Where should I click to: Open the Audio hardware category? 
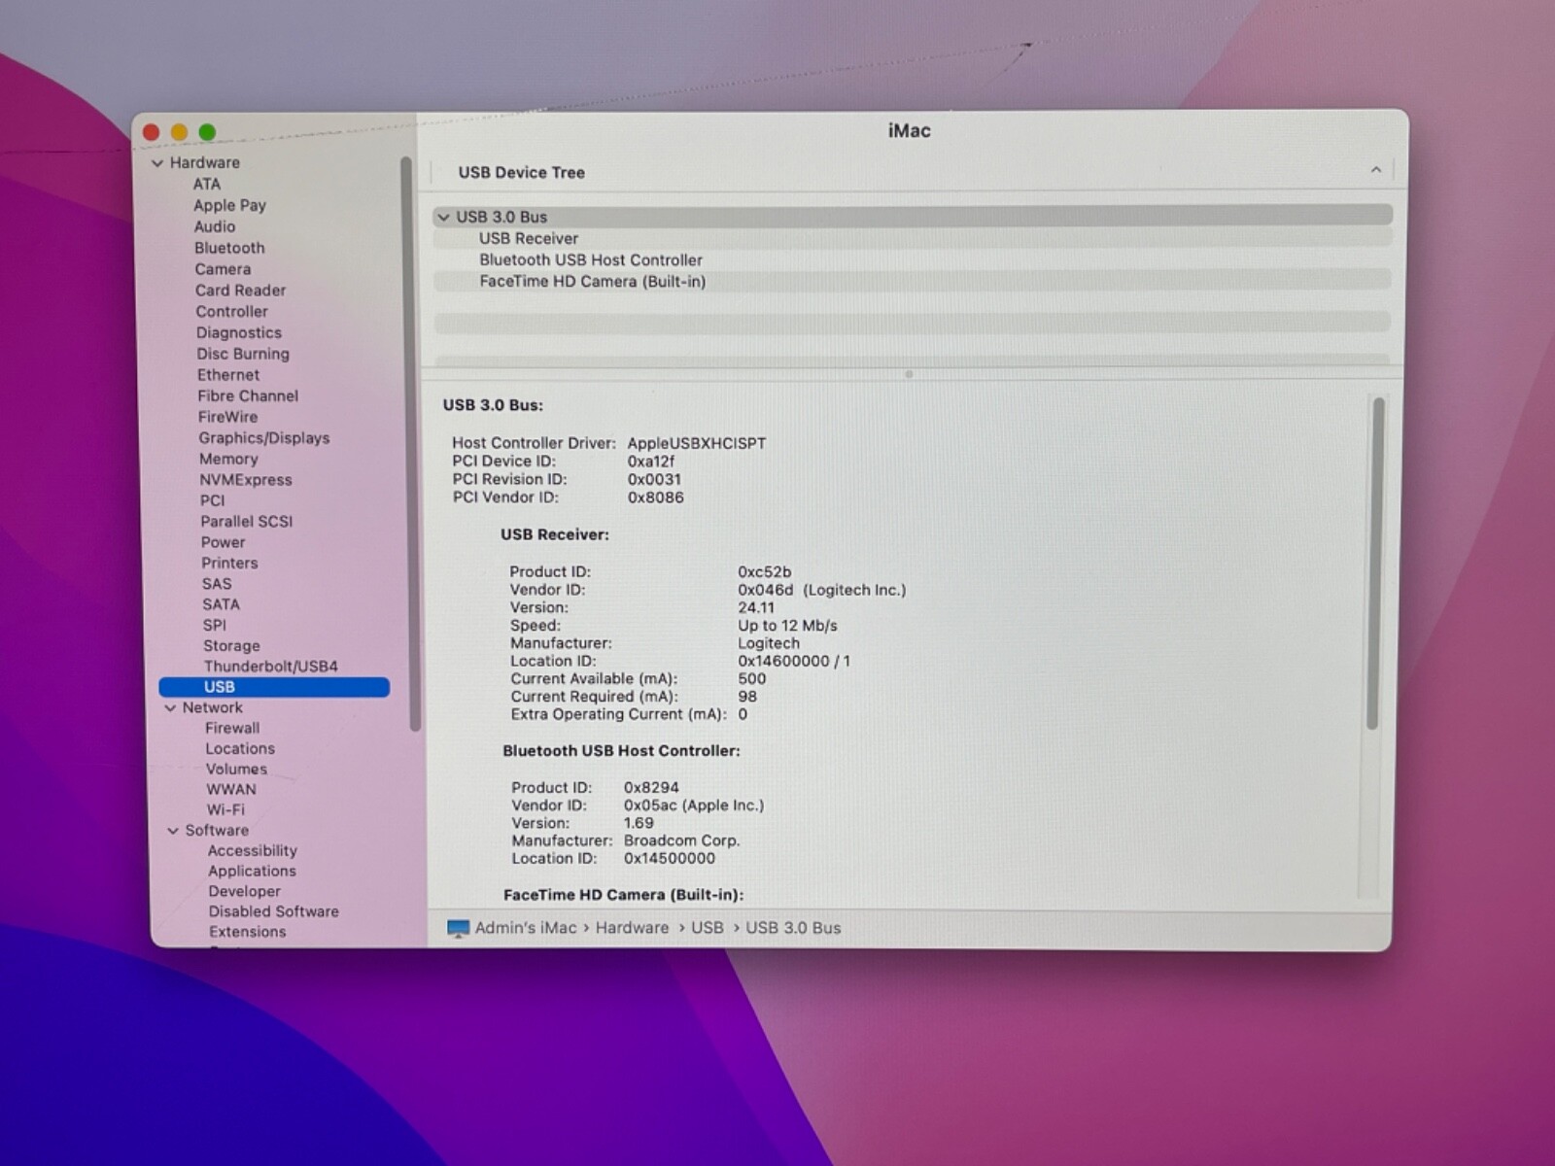(x=214, y=226)
